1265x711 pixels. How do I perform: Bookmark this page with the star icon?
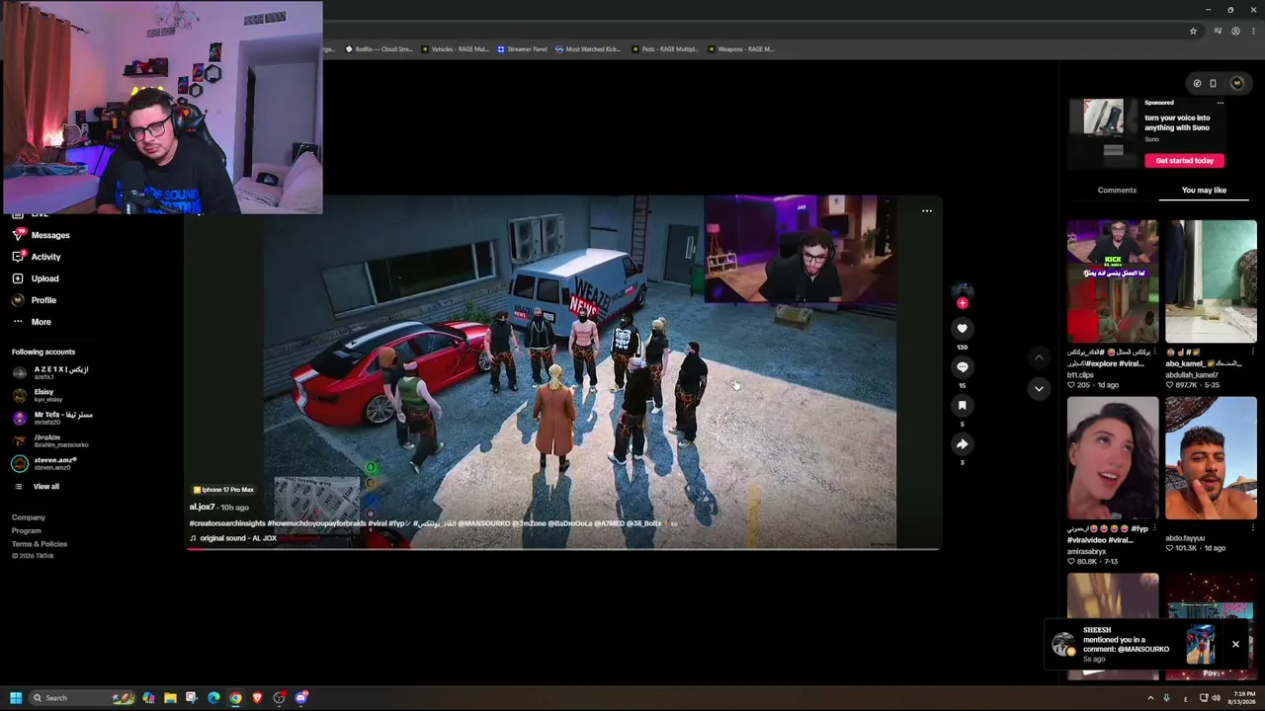(x=1193, y=31)
